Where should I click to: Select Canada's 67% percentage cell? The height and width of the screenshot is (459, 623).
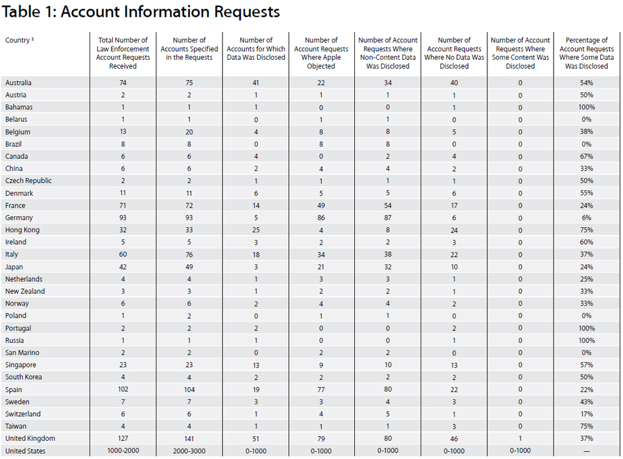[587, 156]
